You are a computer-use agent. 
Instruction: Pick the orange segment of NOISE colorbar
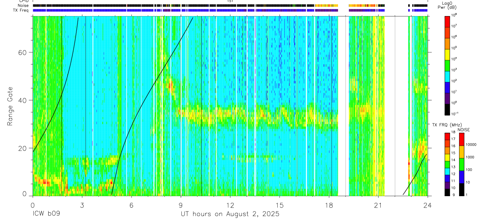[x=461, y=152]
